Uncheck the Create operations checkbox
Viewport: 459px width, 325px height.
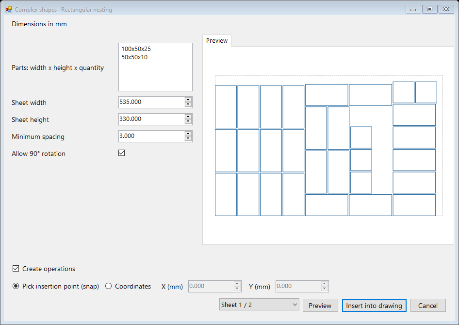pos(16,269)
